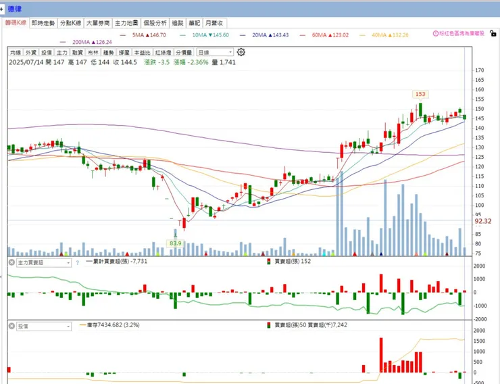
Task: Click the pink triangle marker on volume axis
Action: [416, 254]
